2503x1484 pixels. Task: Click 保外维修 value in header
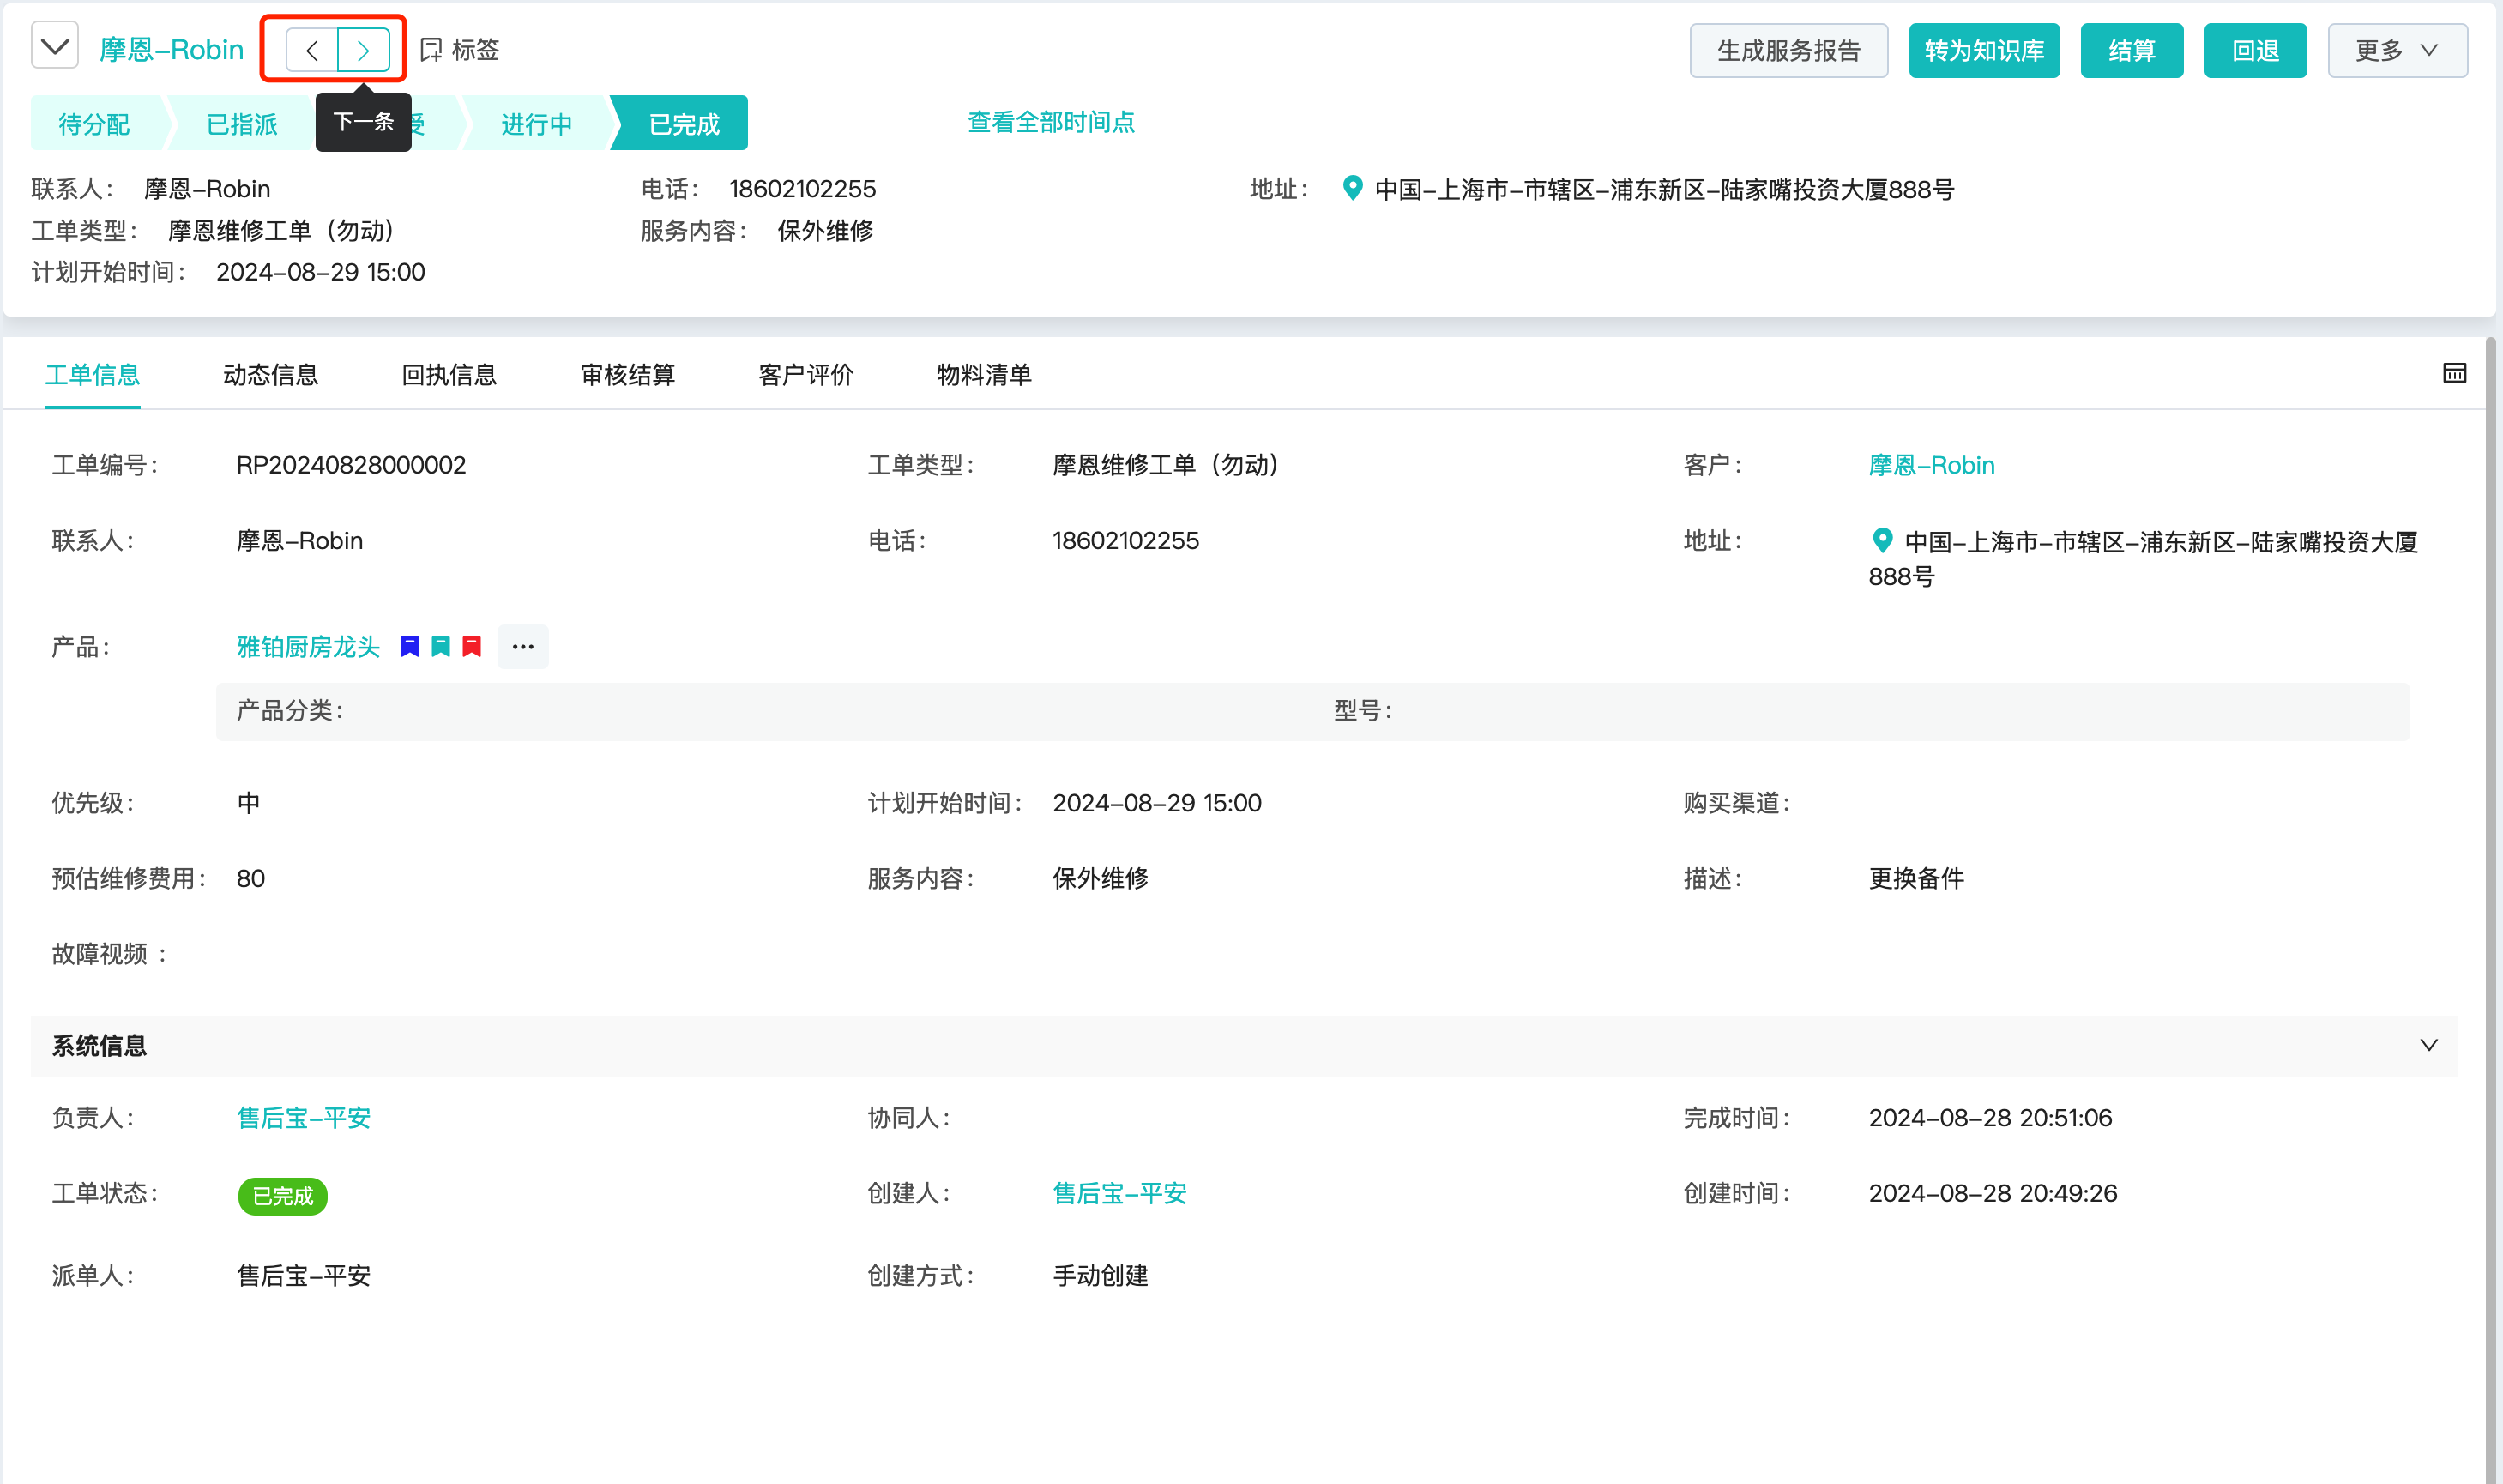click(826, 231)
